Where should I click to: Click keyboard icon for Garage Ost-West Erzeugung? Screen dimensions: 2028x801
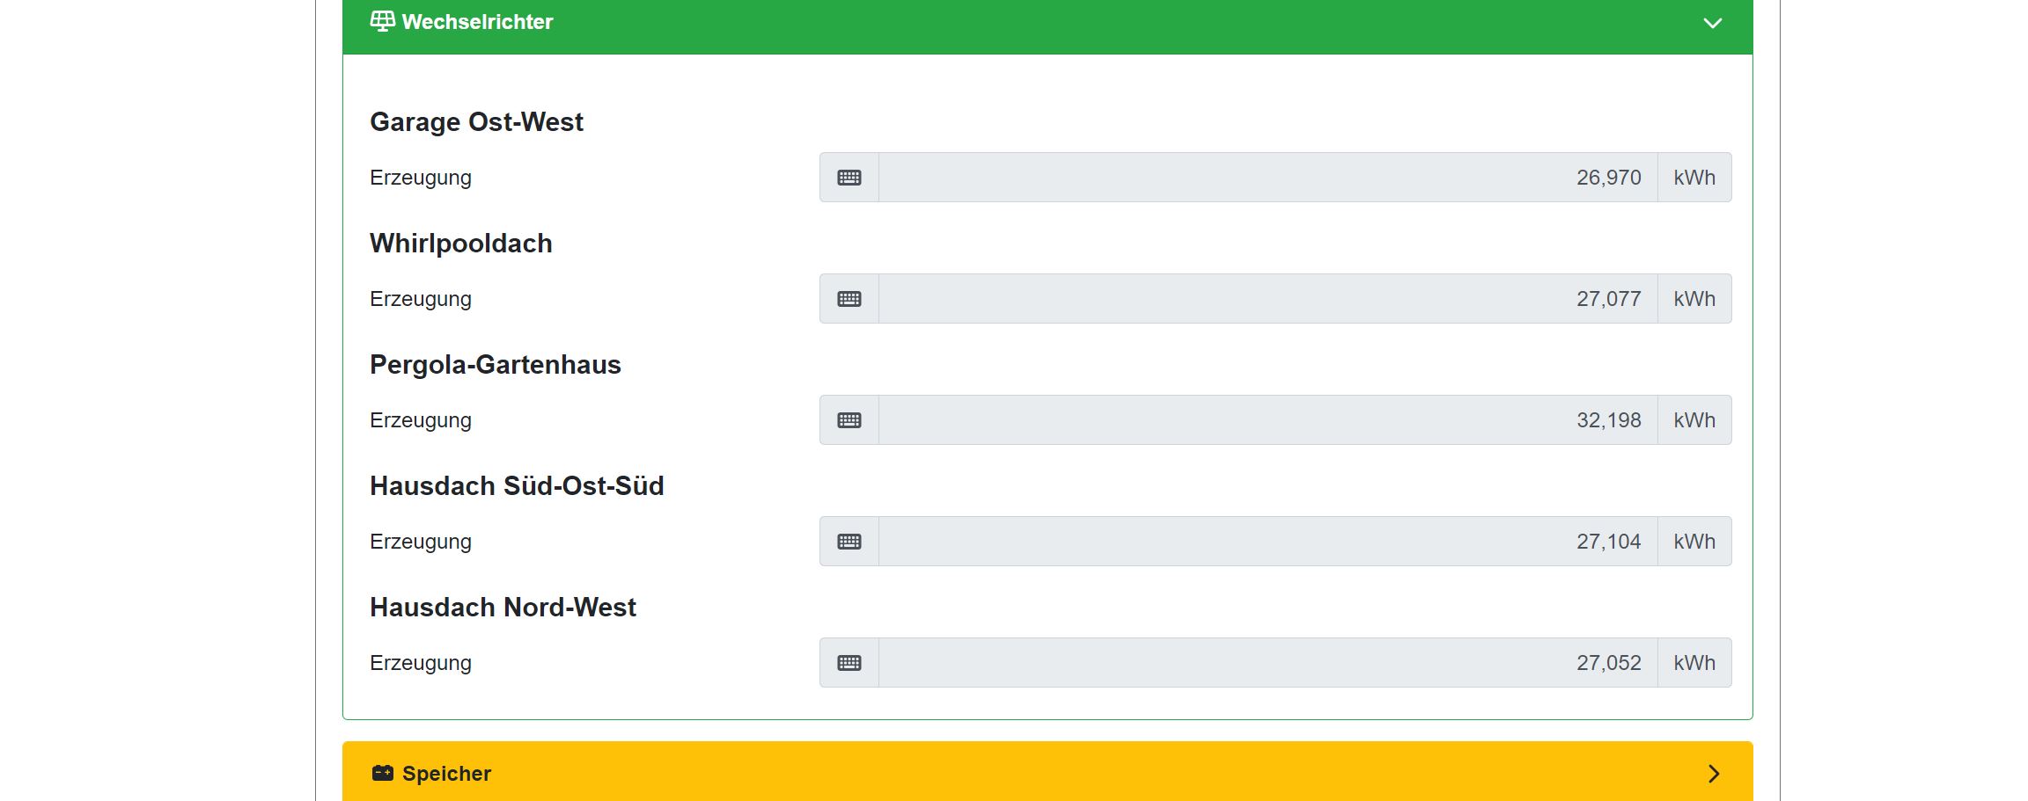pyautogui.click(x=849, y=178)
